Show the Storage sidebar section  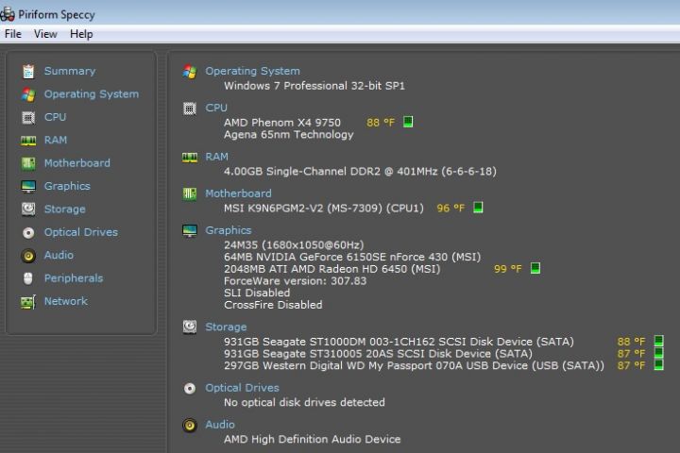pyautogui.click(x=64, y=209)
